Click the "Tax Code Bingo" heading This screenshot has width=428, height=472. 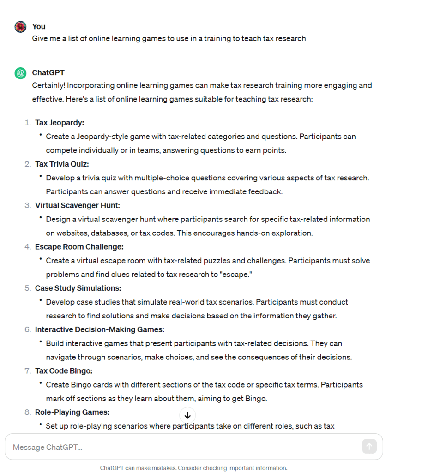pyautogui.click(x=64, y=371)
